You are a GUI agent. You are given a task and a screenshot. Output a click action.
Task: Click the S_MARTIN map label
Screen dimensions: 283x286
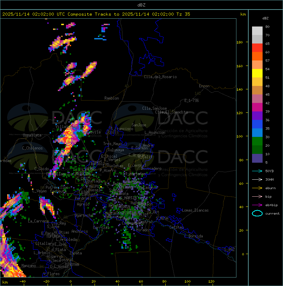[128, 198]
